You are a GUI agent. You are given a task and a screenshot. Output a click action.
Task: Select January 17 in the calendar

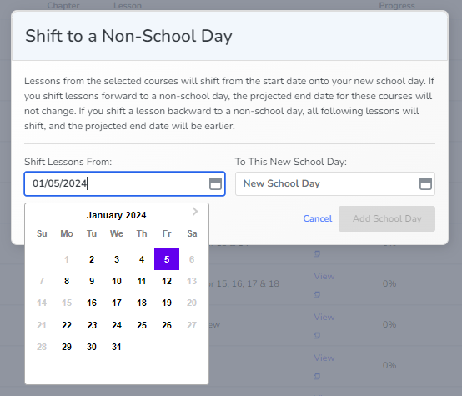(117, 303)
